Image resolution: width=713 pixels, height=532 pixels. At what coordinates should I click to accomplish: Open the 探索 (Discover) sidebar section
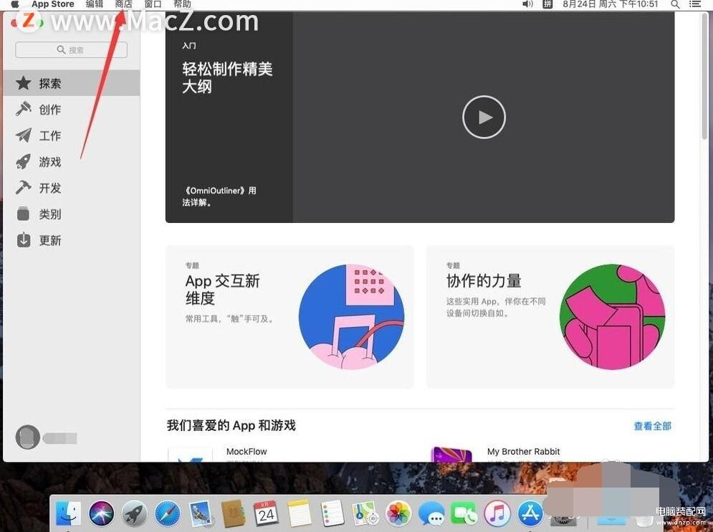click(49, 84)
